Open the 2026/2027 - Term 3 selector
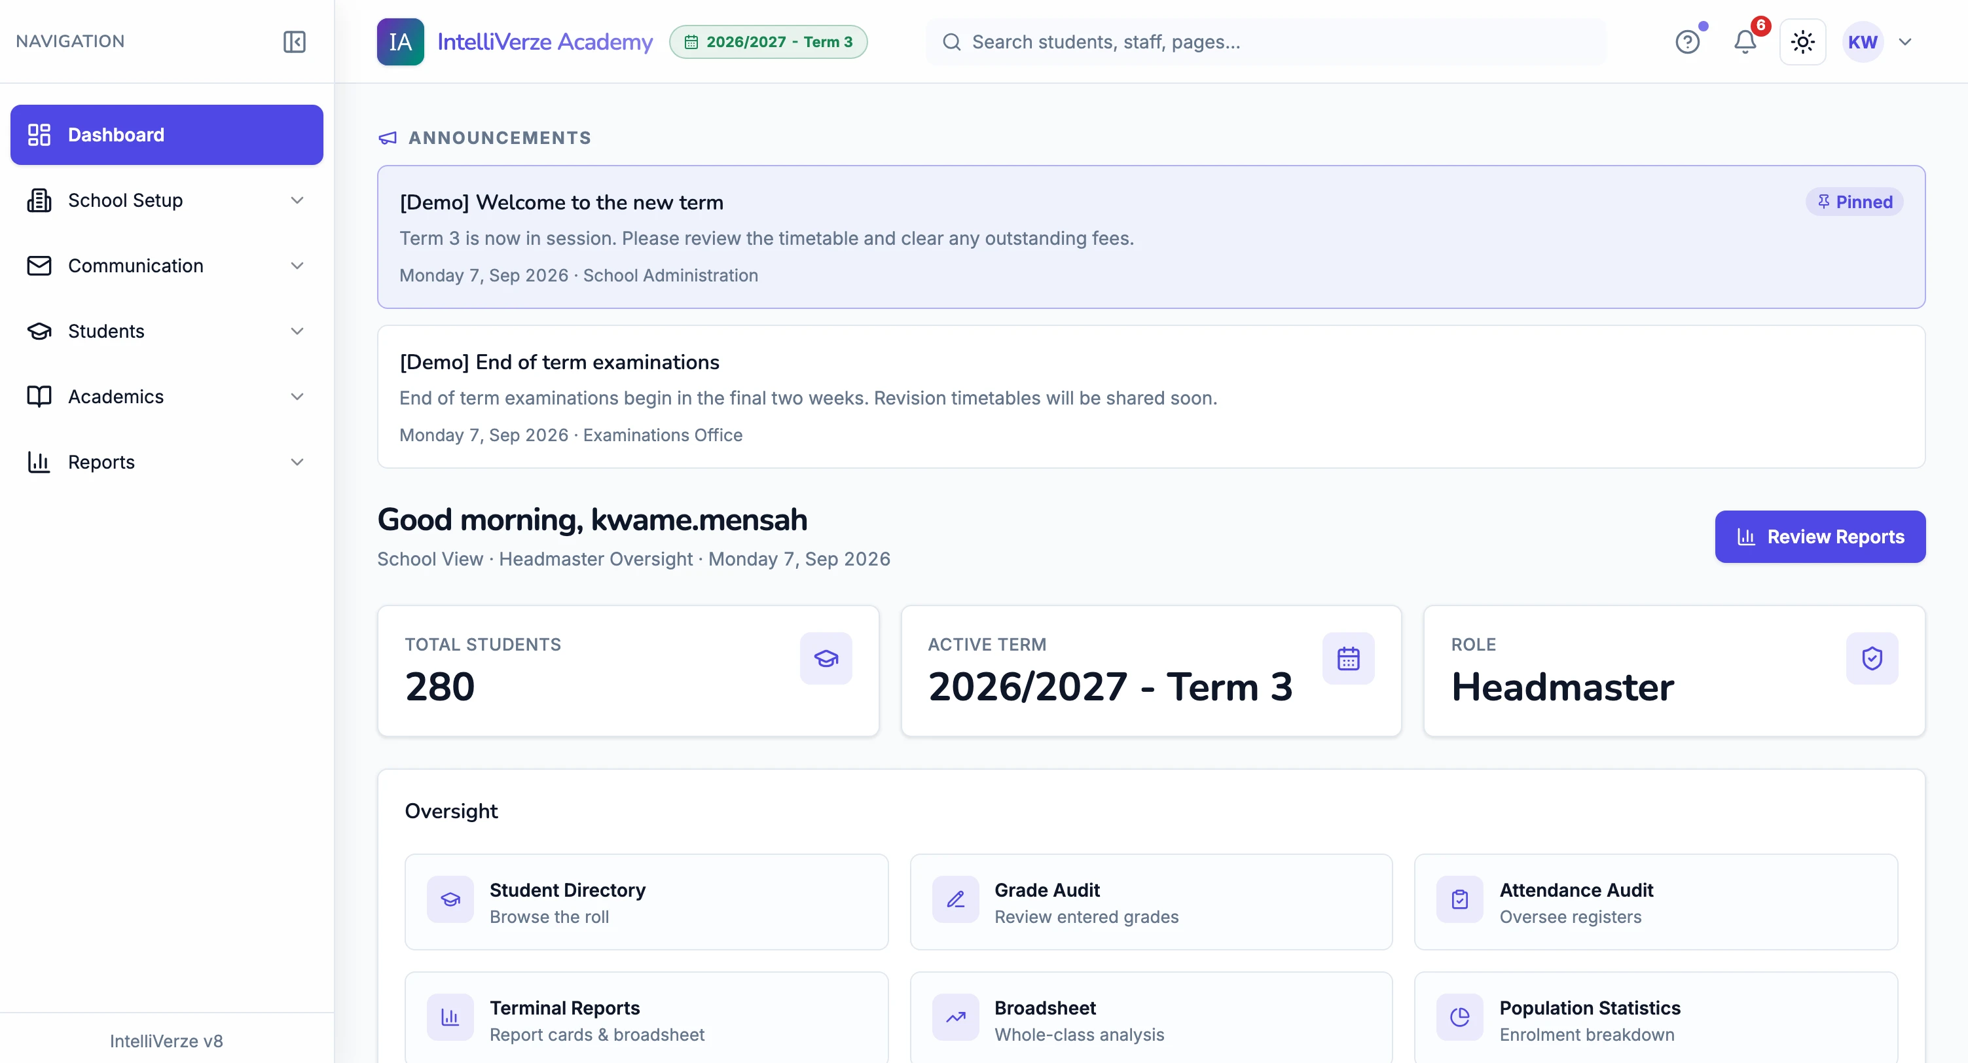 tap(769, 42)
